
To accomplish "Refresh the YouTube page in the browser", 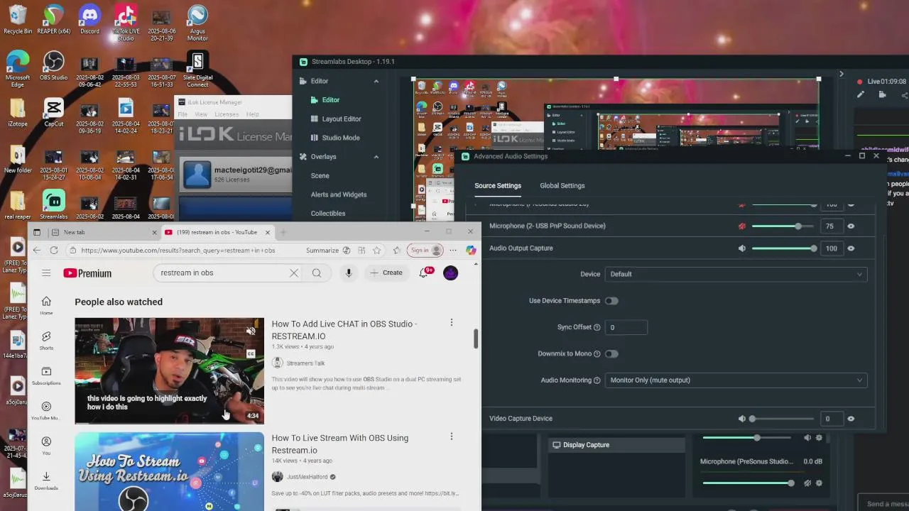I will point(54,250).
